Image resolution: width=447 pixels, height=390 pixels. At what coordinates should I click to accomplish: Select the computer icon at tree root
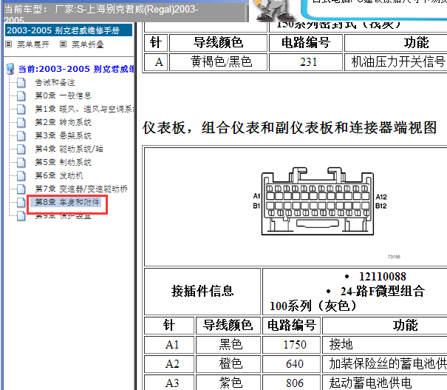[x=10, y=69]
